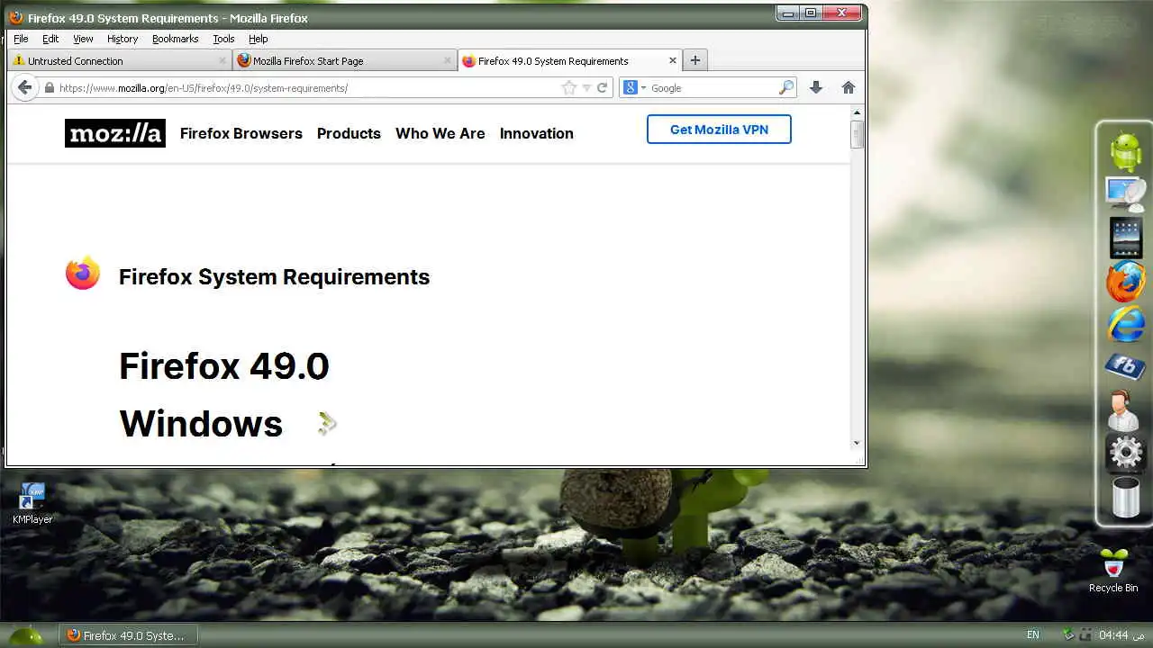
Task: Click the page scrollbar down arrow
Action: [857, 442]
